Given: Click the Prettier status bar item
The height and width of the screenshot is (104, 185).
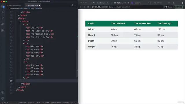Looking at the screenshot, I should 66,103.
